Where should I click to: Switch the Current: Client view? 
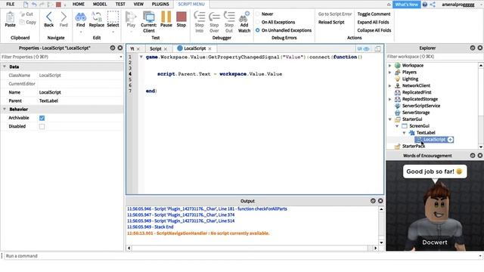click(x=149, y=22)
